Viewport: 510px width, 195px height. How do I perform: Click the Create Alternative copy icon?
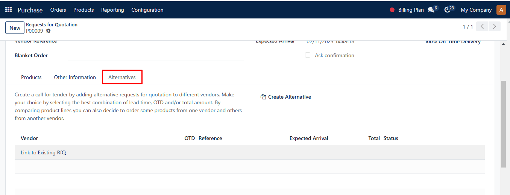pos(263,97)
